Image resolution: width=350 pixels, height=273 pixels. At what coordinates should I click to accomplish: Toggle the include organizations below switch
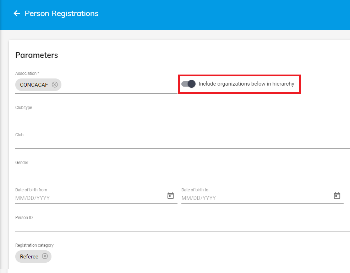click(x=188, y=84)
